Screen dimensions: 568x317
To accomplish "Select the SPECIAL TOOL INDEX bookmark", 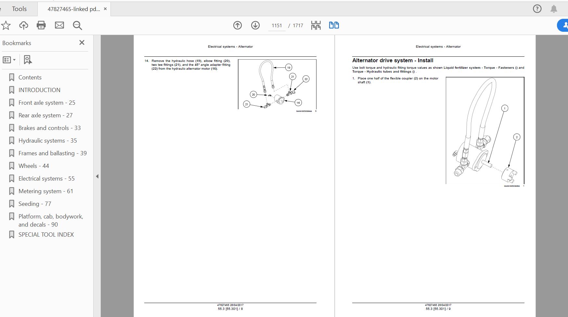I will point(46,234).
